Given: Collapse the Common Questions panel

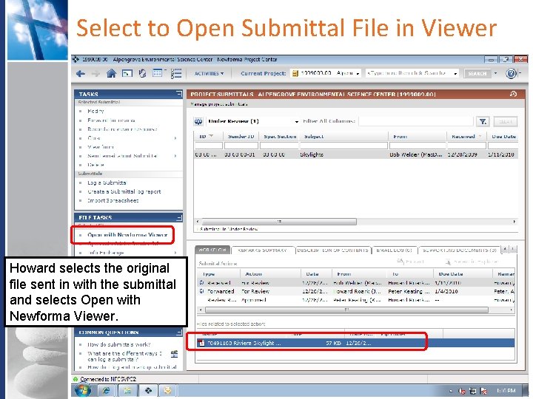Looking at the screenshot, I should point(179,332).
